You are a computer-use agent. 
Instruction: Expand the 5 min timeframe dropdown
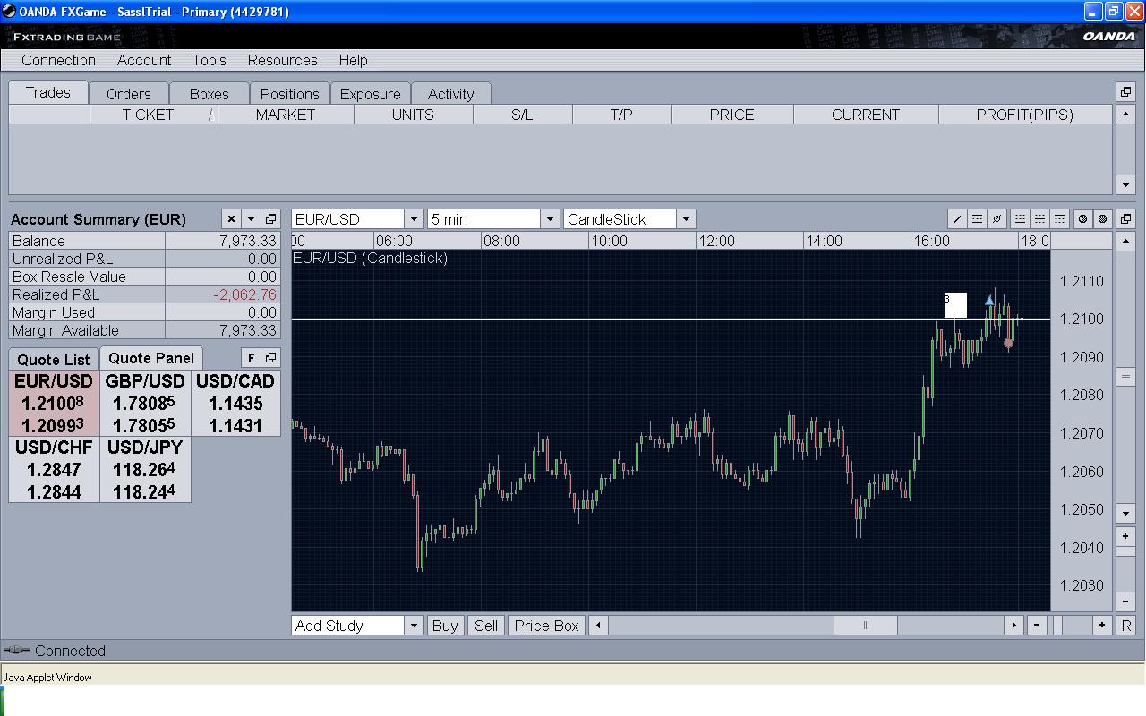(550, 219)
